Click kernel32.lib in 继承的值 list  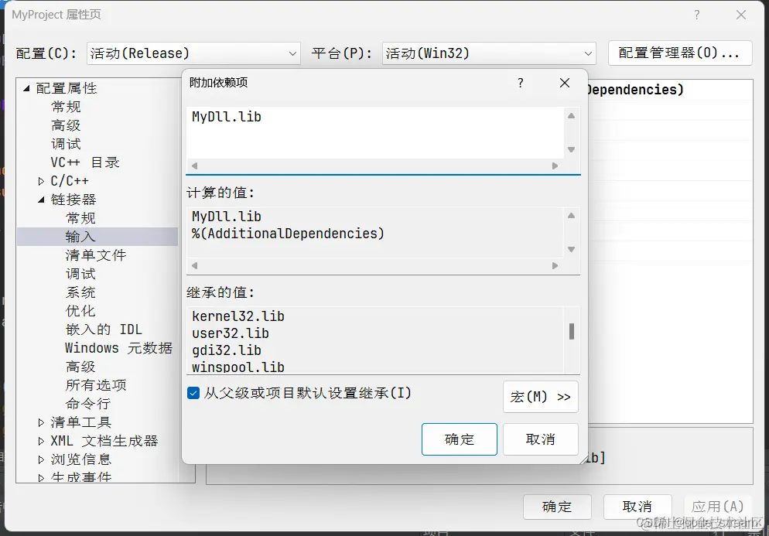(238, 316)
